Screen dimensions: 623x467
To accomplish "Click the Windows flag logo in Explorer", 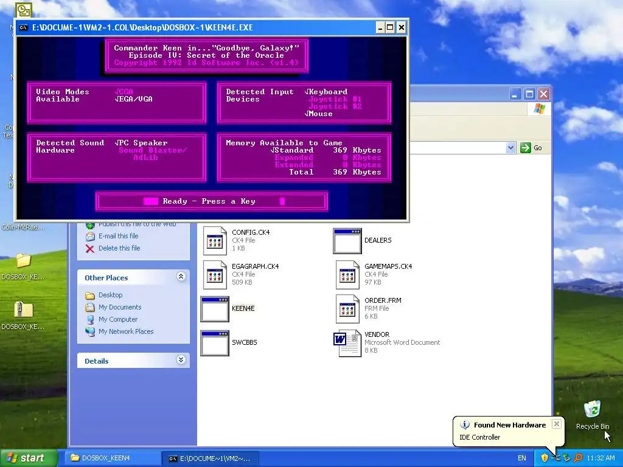I will 539,108.
